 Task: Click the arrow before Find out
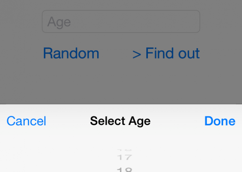pyautogui.click(x=136, y=54)
